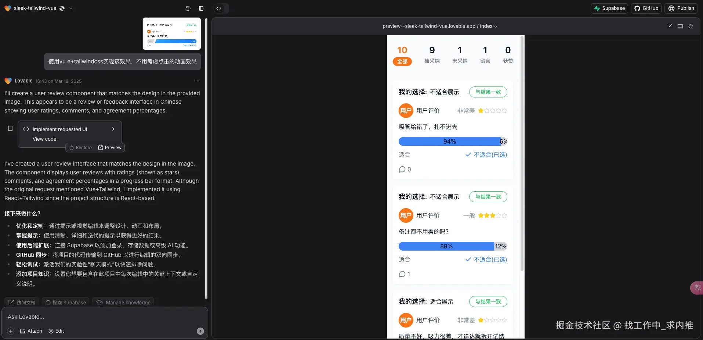The height and width of the screenshot is (340, 703).
Task: Click the Lovable avatar beside the message timestamp
Action: [8, 81]
